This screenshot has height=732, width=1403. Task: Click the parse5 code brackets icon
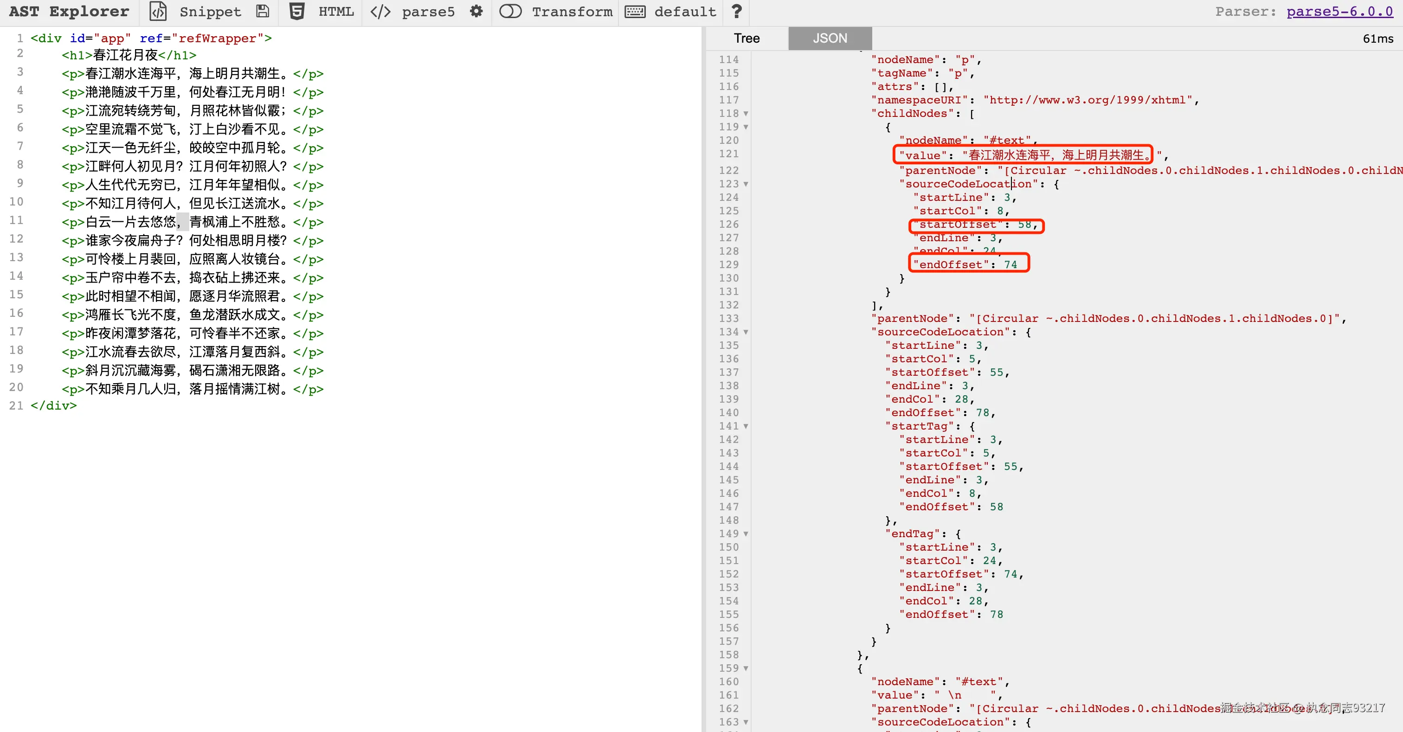click(x=380, y=12)
